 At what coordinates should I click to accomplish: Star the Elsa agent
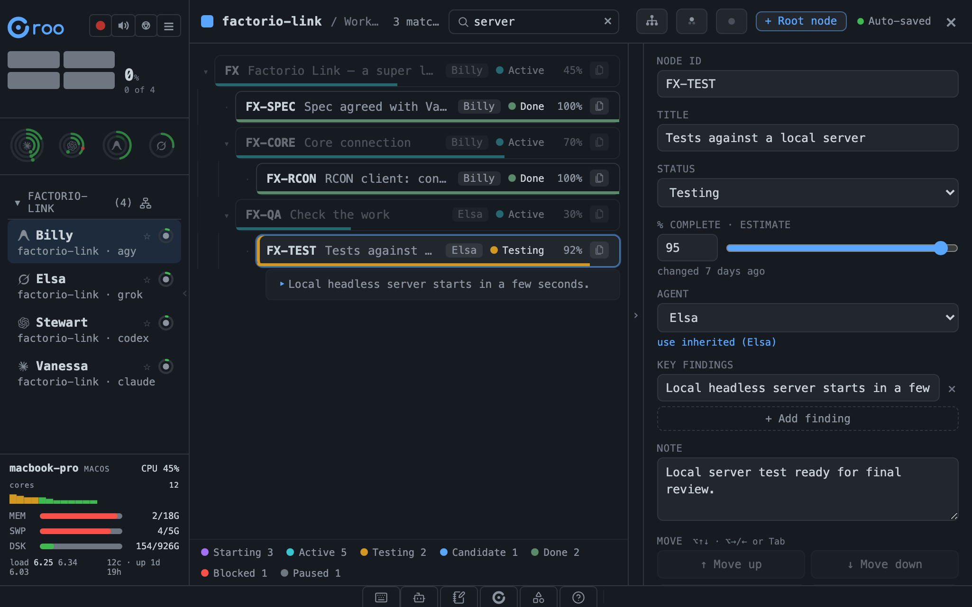[147, 279]
